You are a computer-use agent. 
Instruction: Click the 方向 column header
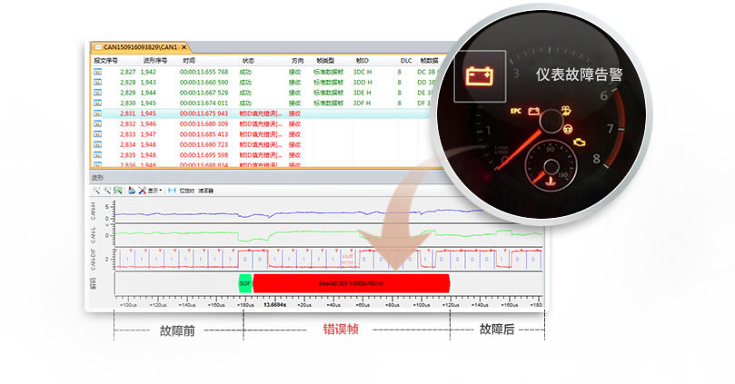297,61
